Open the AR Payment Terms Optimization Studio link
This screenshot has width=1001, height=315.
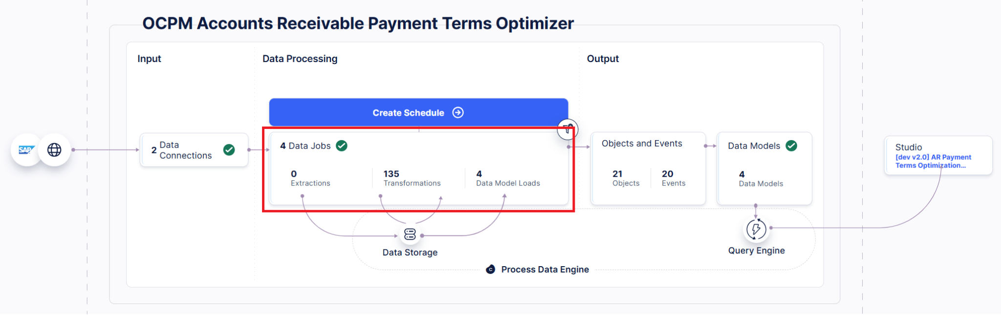click(x=933, y=161)
